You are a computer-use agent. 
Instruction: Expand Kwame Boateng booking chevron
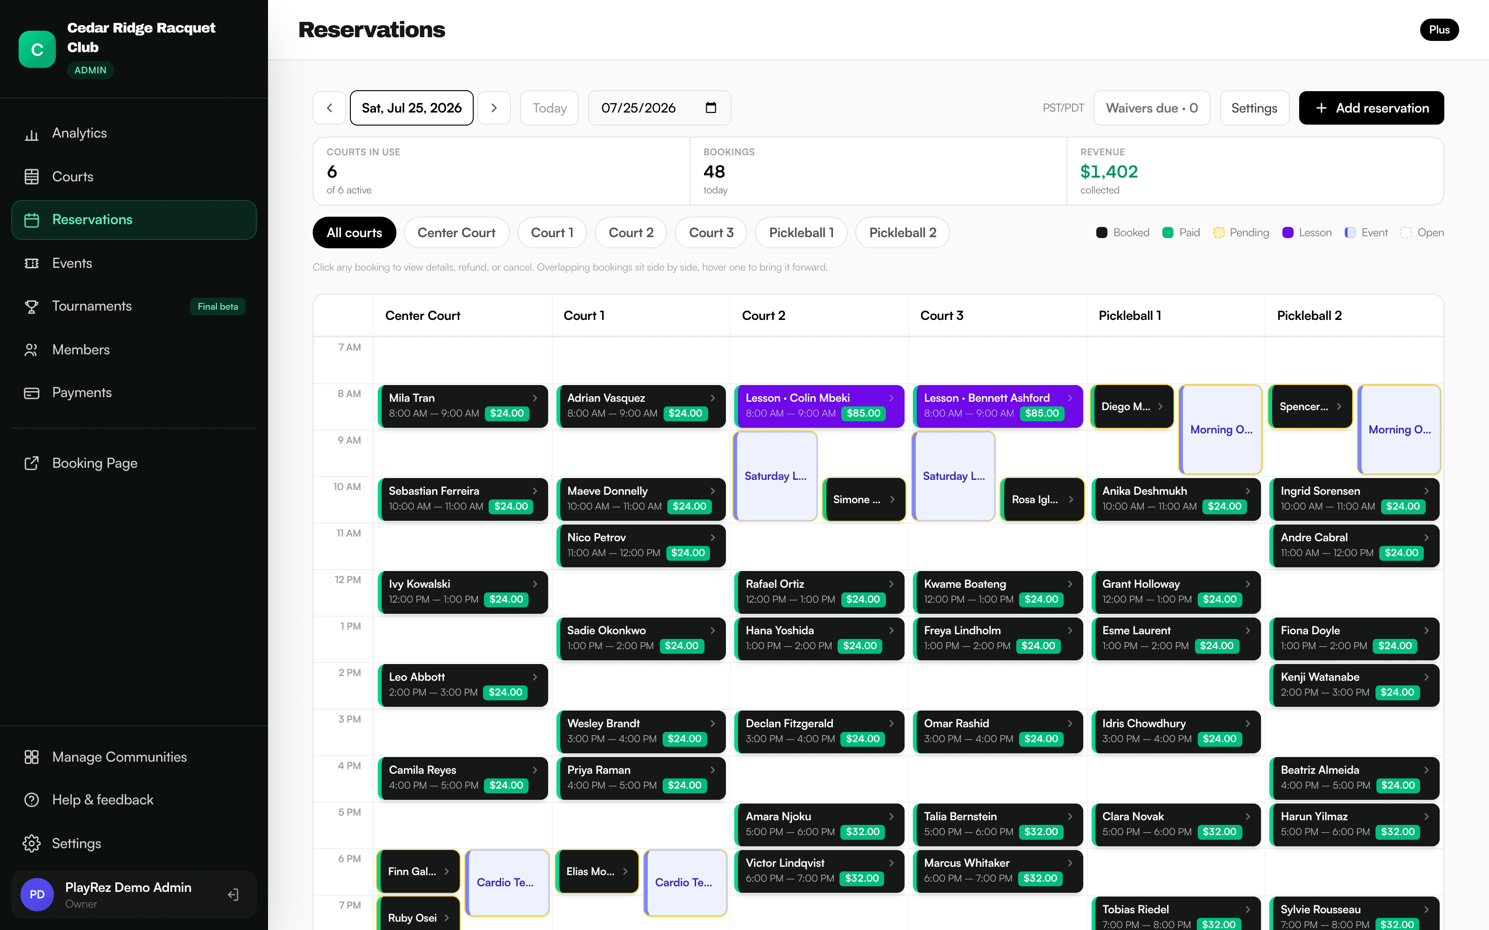pyautogui.click(x=1070, y=584)
